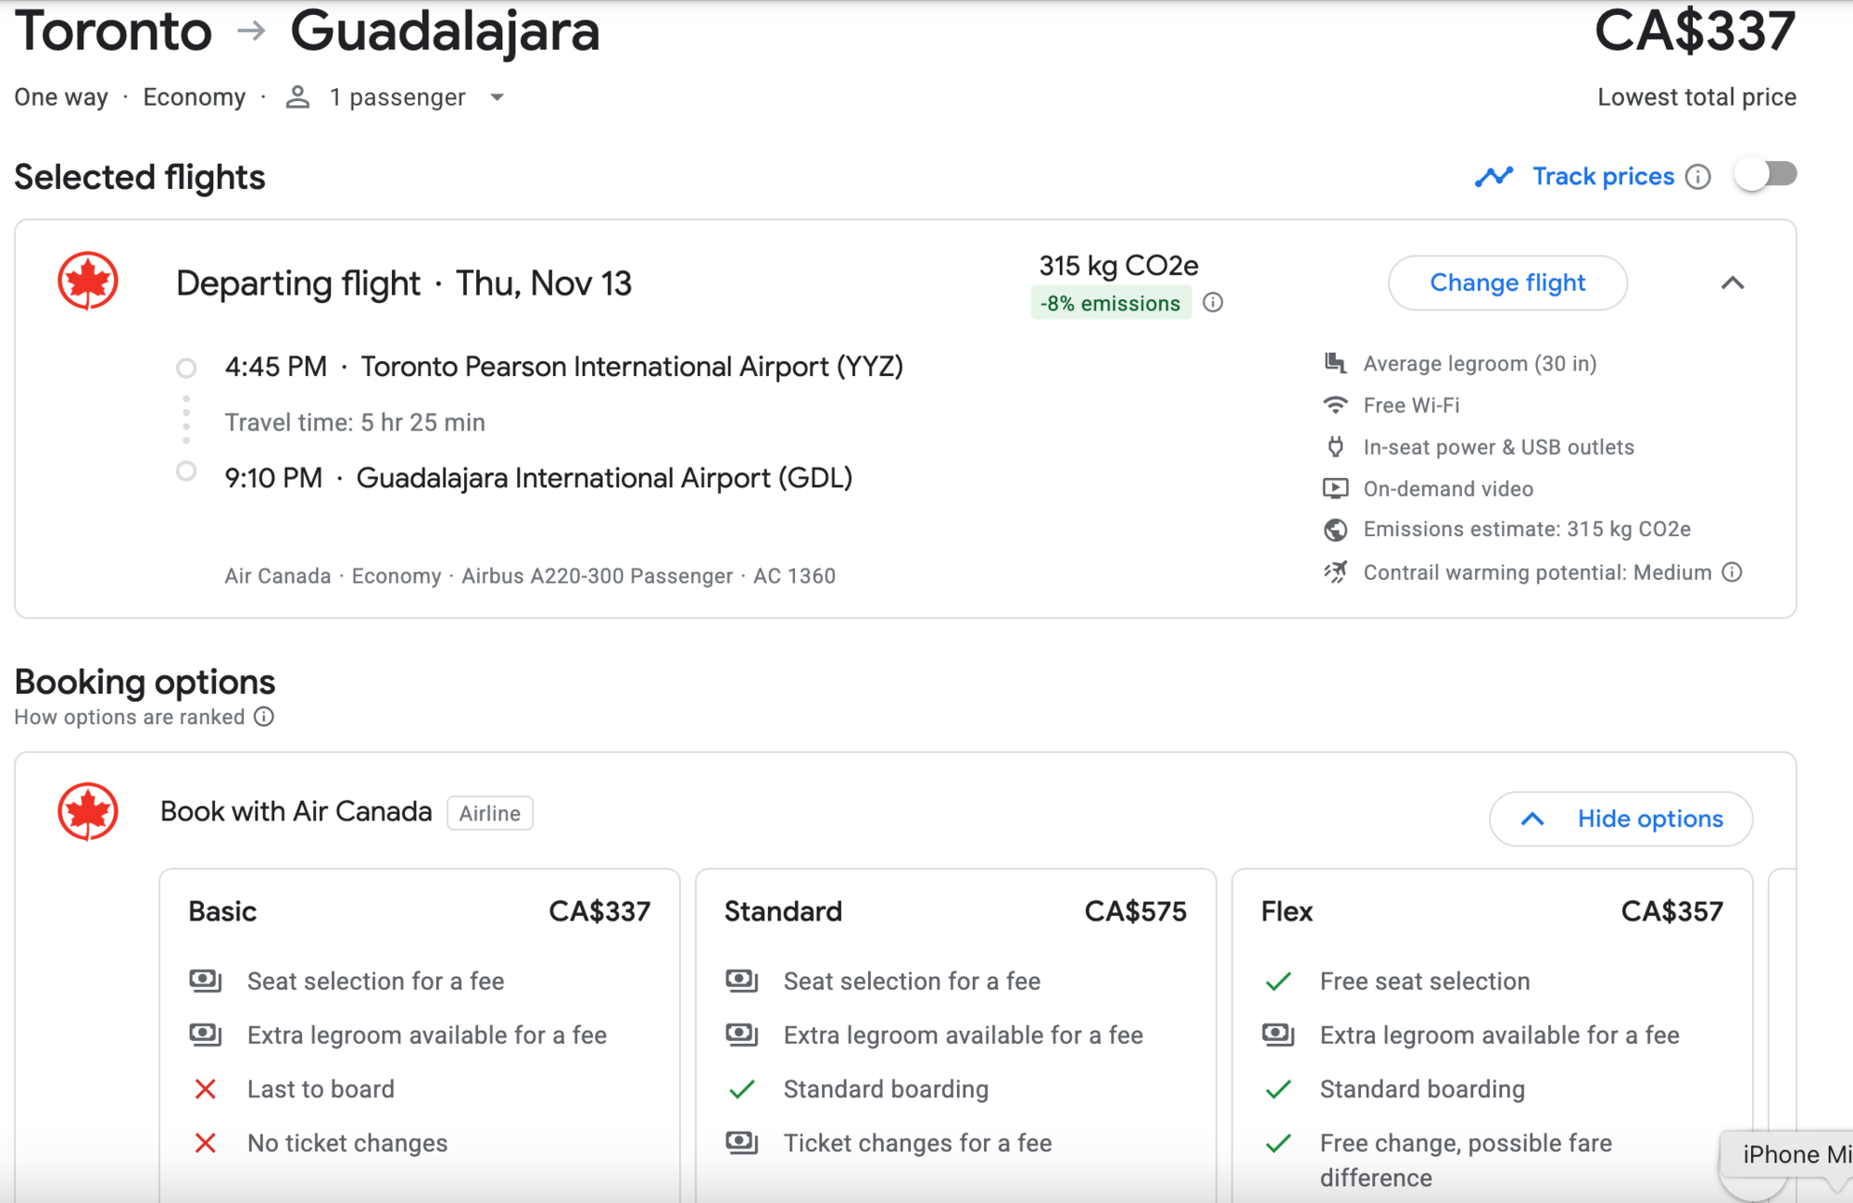Open the passenger count dropdown
1853x1203 pixels.
[498, 97]
